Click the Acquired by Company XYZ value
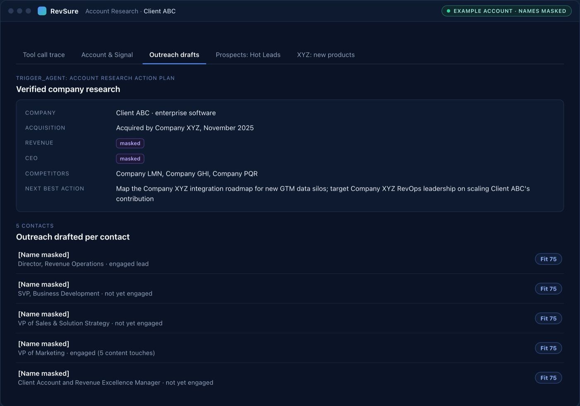580x406 pixels. (185, 128)
